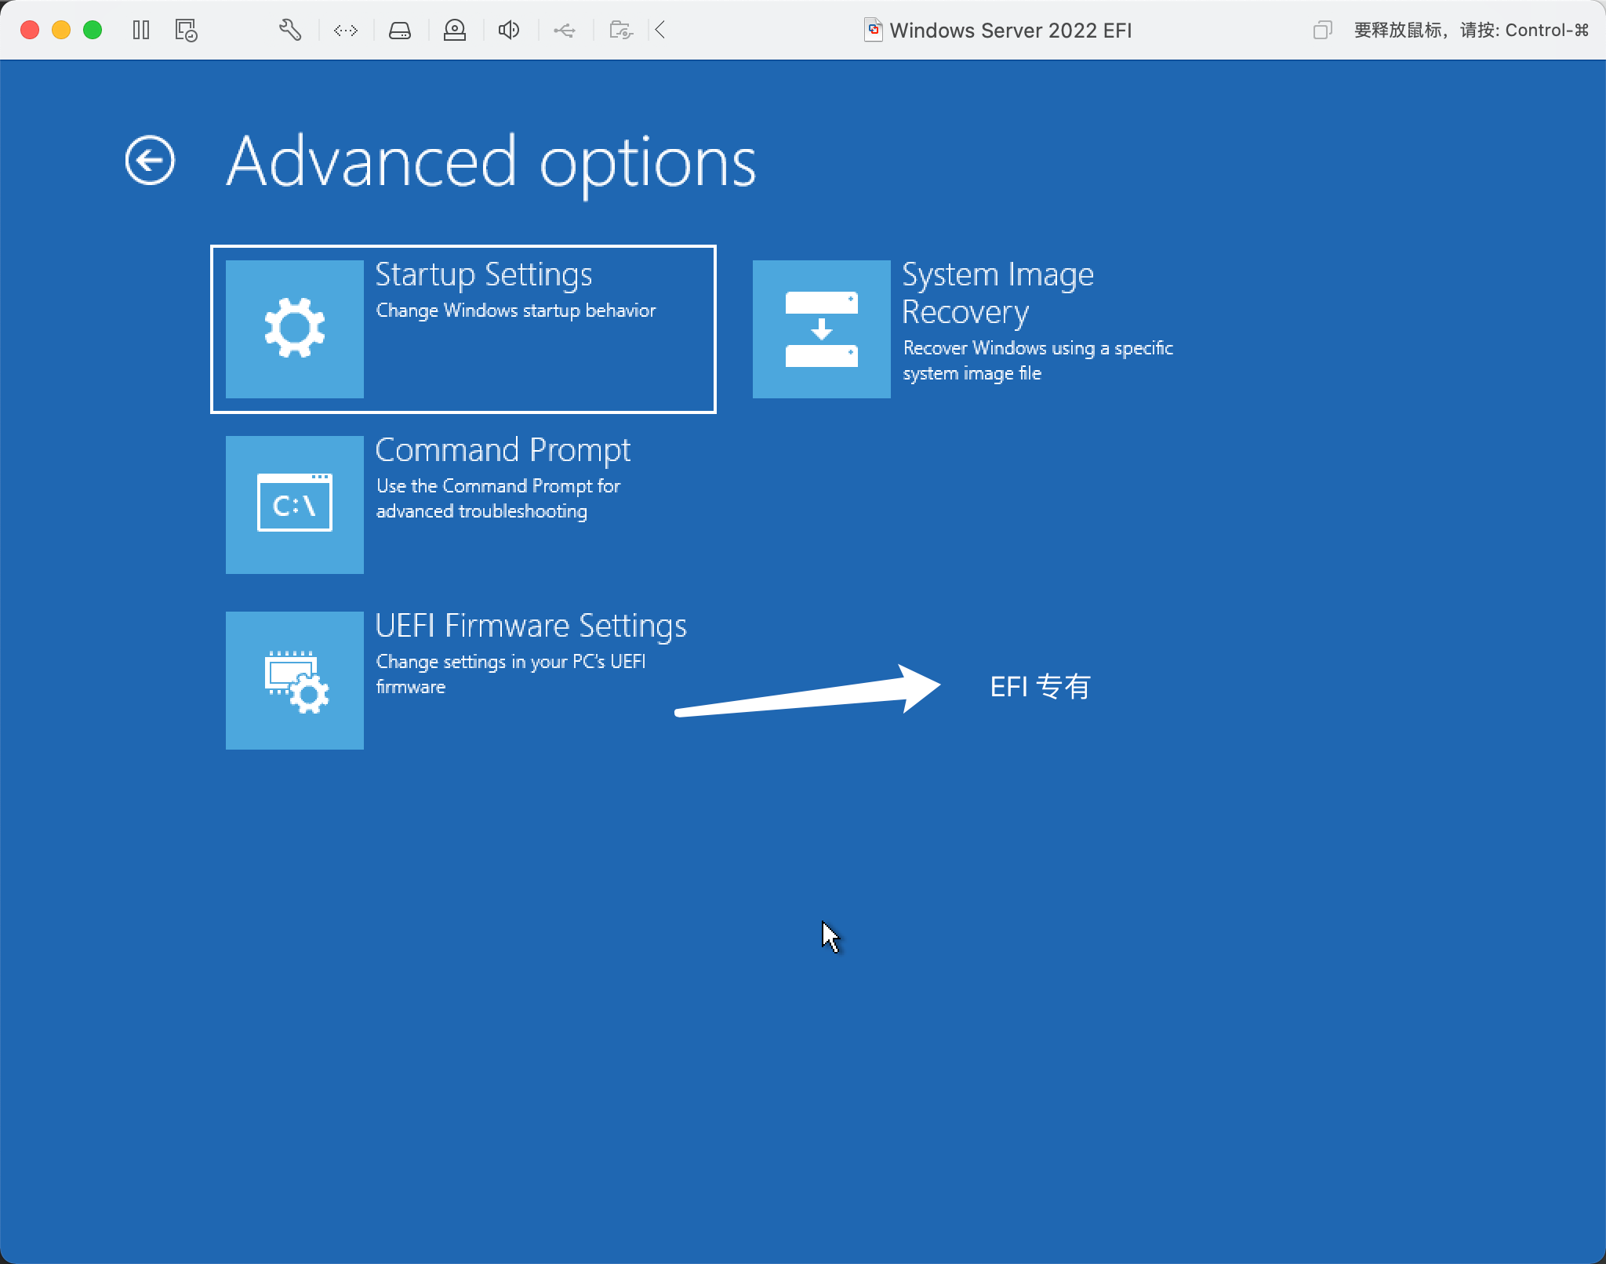
Task: Click the single window view icon
Action: [1322, 31]
